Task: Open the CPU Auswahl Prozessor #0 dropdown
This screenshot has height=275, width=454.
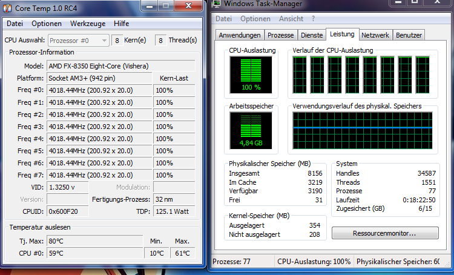Action: tap(78, 41)
